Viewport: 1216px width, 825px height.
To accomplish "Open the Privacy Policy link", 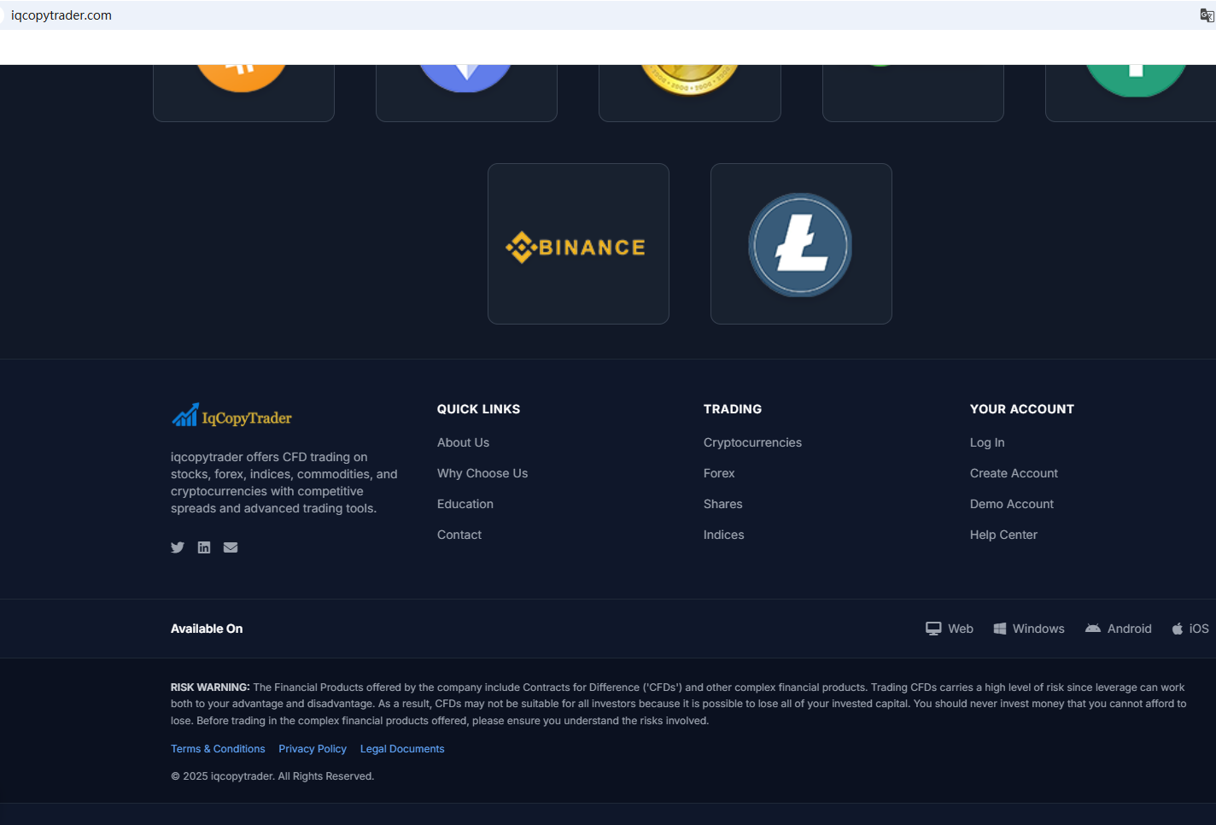I will [313, 749].
